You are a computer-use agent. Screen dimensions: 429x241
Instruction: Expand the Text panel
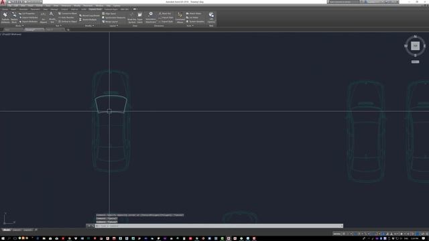pos(58,25)
